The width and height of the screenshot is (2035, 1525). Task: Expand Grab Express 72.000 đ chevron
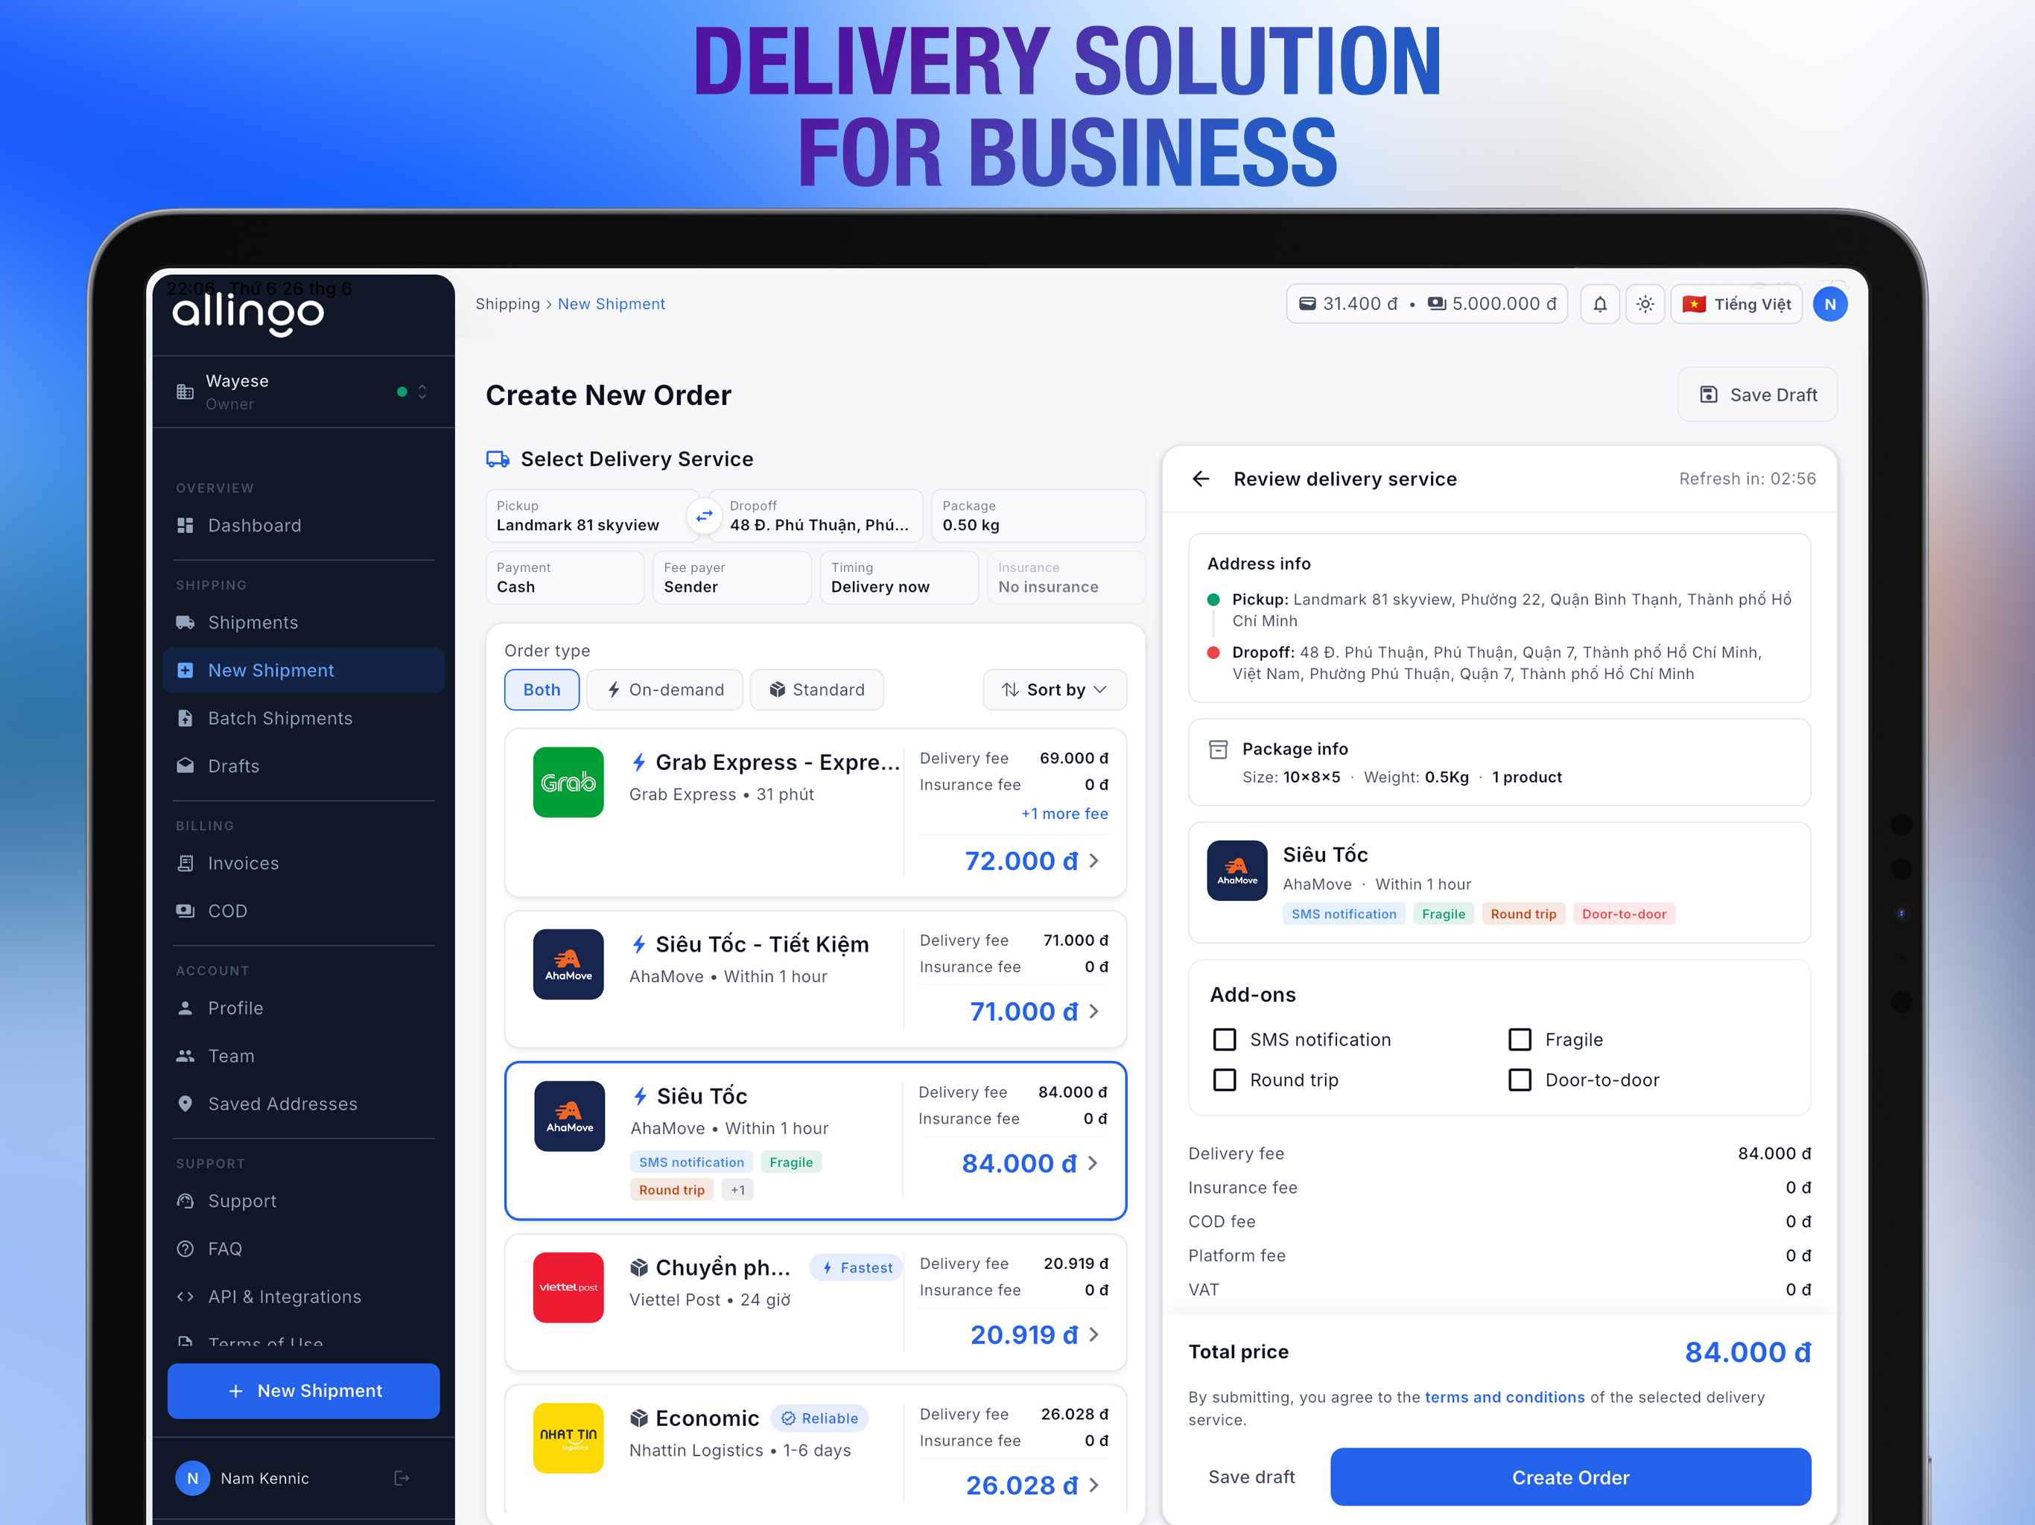coord(1095,861)
